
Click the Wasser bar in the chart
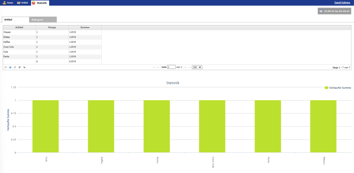pyautogui.click(x=323, y=126)
